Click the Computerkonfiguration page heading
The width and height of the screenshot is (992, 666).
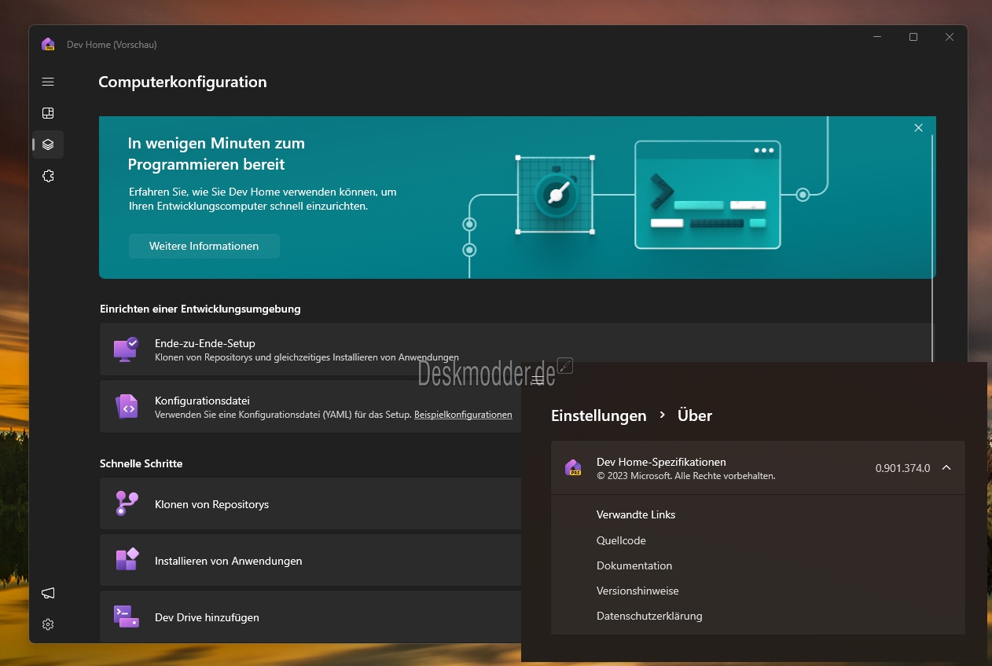click(x=182, y=82)
